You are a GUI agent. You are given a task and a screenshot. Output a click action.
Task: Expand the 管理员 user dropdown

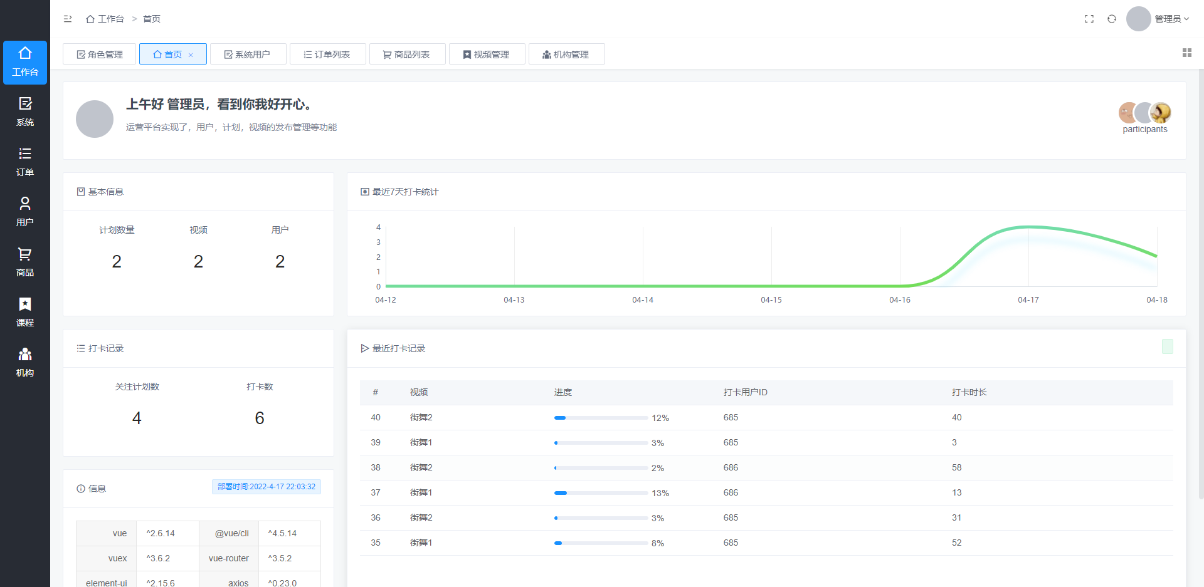[1172, 19]
